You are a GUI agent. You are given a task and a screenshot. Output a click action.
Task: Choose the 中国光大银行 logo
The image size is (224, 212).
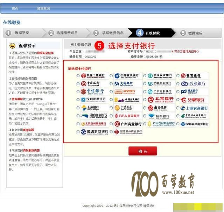(128, 100)
